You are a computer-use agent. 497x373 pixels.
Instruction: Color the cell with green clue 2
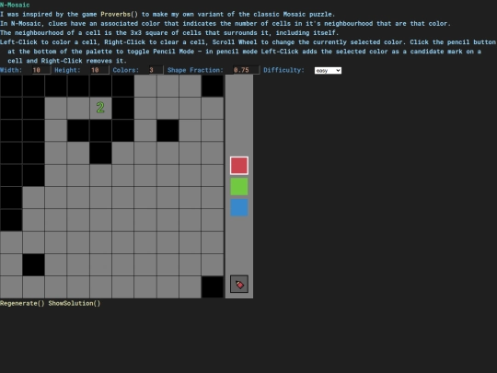click(100, 108)
